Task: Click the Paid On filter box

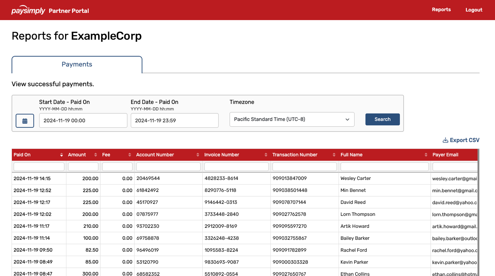Action: (39, 167)
